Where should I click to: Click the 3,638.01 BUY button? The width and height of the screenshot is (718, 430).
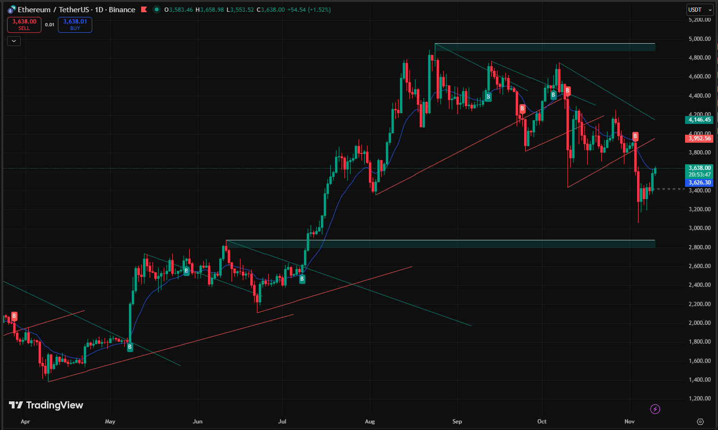(x=75, y=24)
